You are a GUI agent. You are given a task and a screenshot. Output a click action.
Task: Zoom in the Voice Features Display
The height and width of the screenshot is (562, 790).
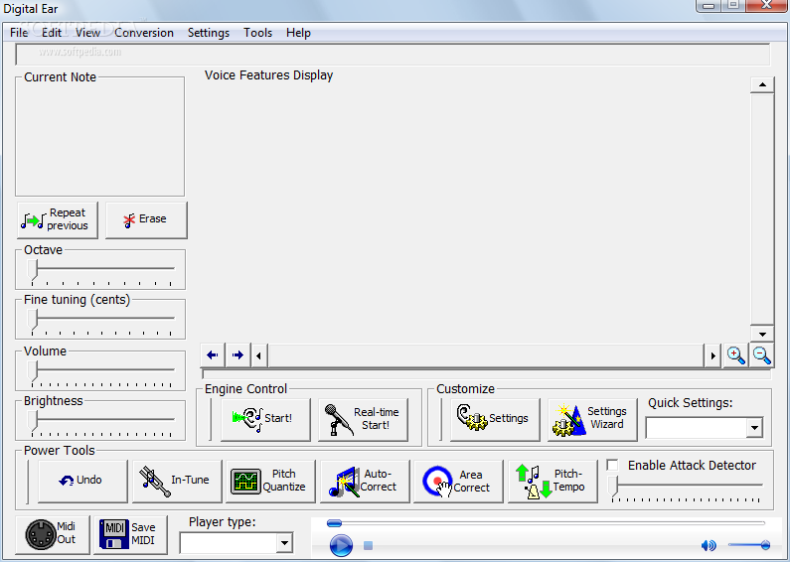coord(735,355)
